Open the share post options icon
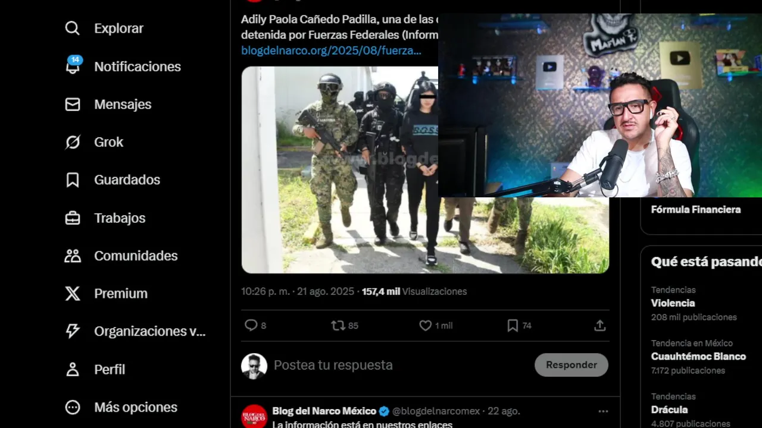Screen dimensions: 762x428 tap(600, 326)
